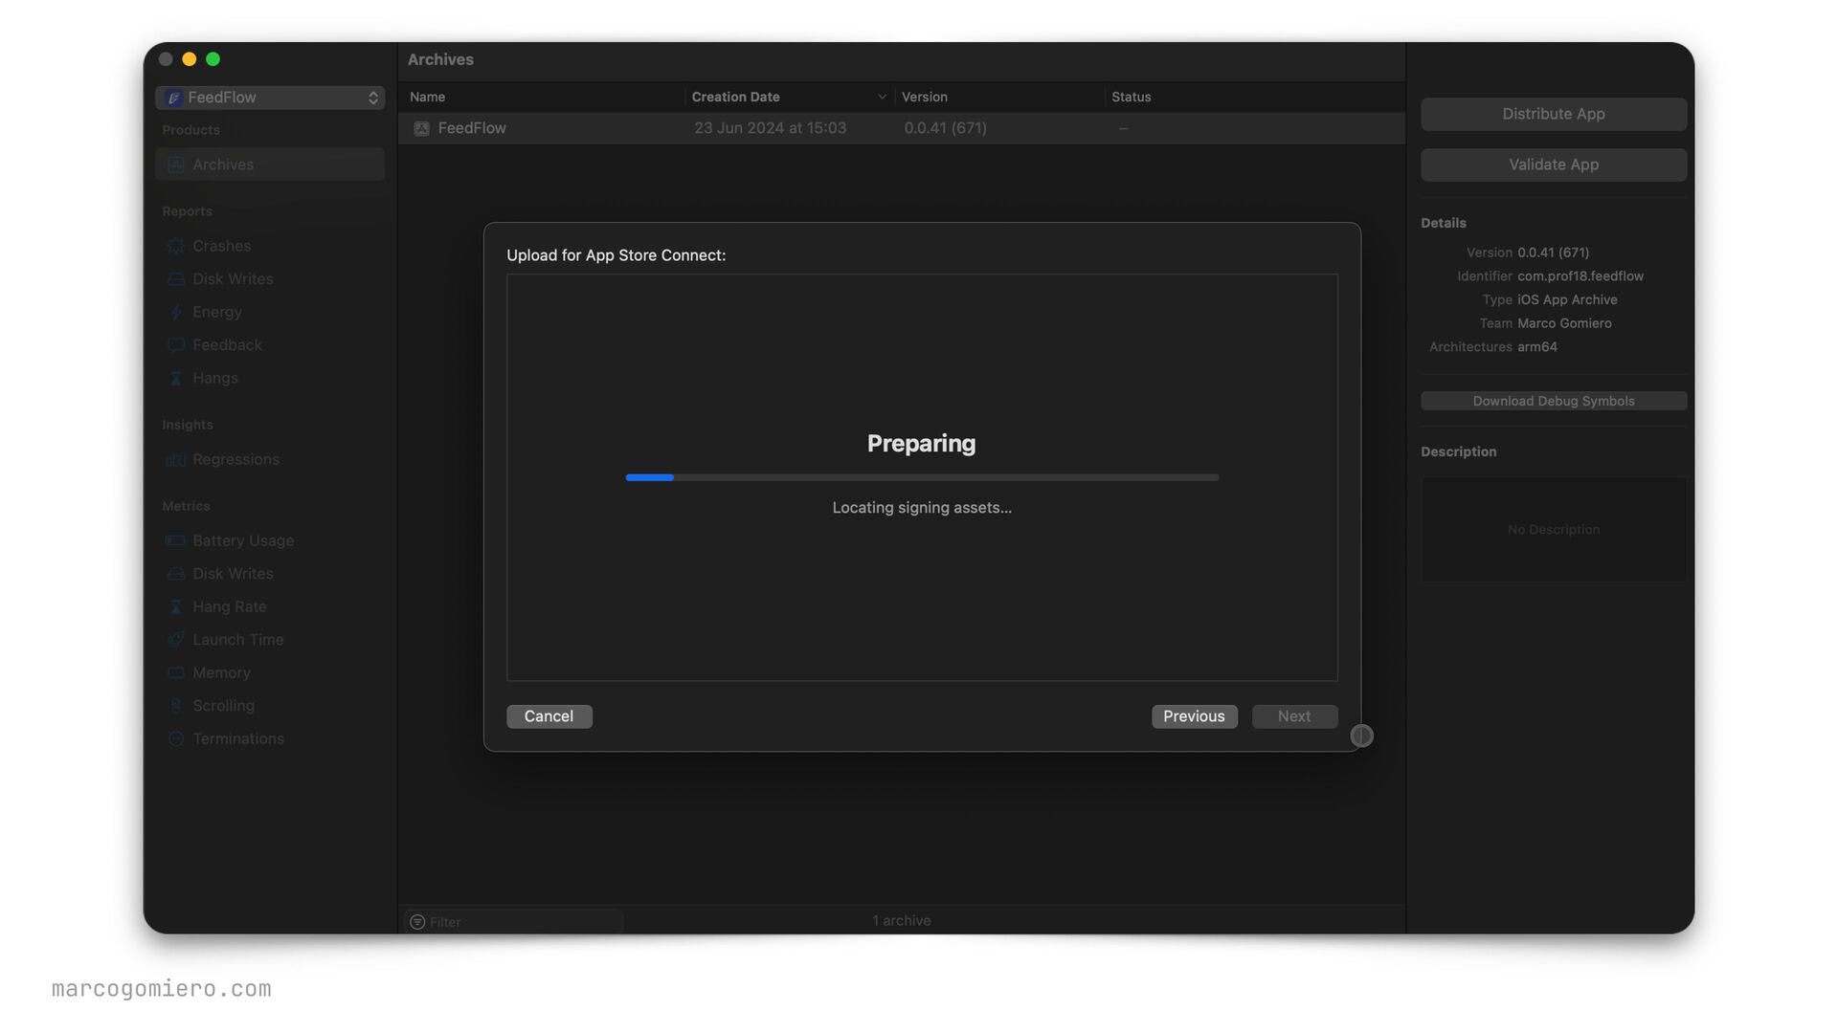Click the Memory chip icon
This screenshot has width=1838, height=1033.
[x=176, y=672]
